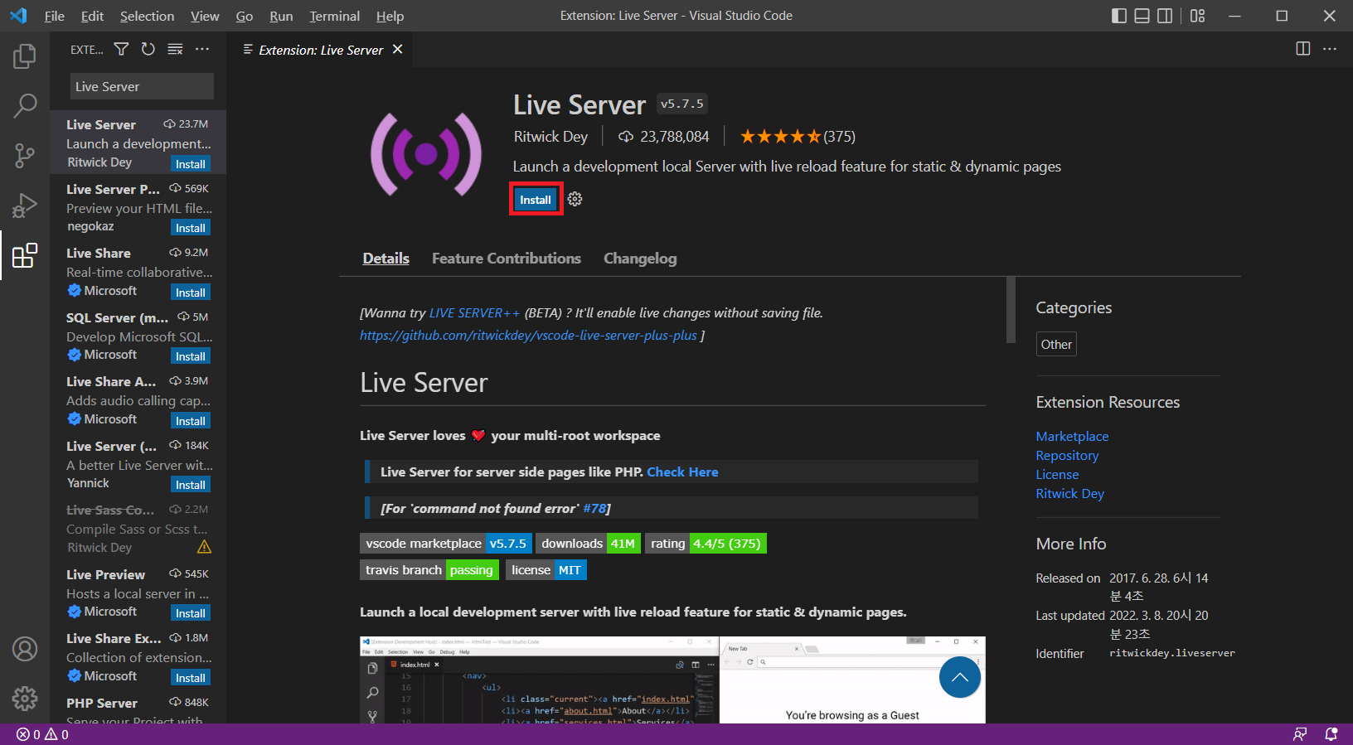Image resolution: width=1353 pixels, height=745 pixels.
Task: Open the Run menu
Action: click(281, 16)
